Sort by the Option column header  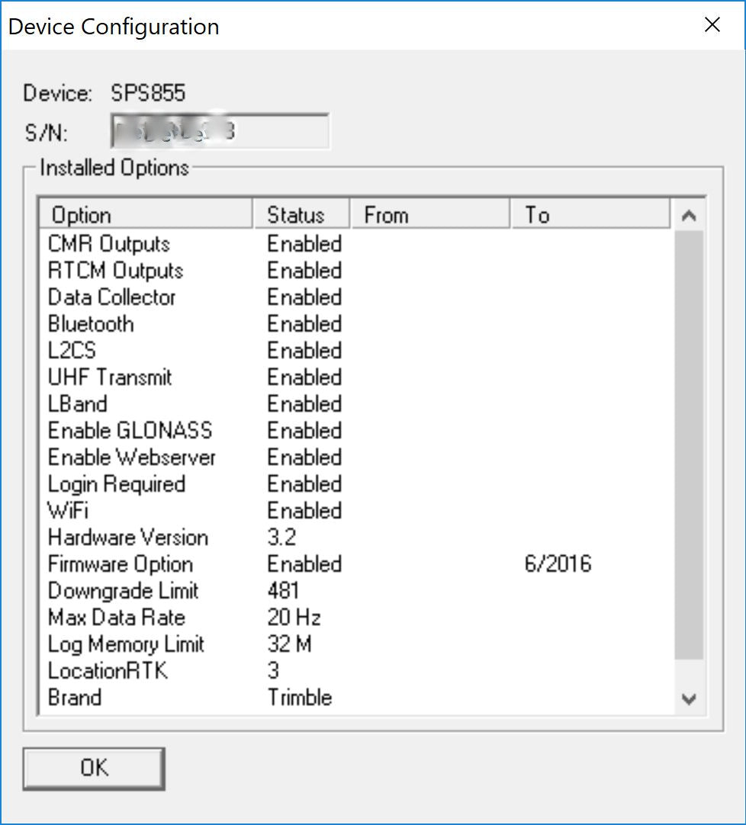click(145, 215)
